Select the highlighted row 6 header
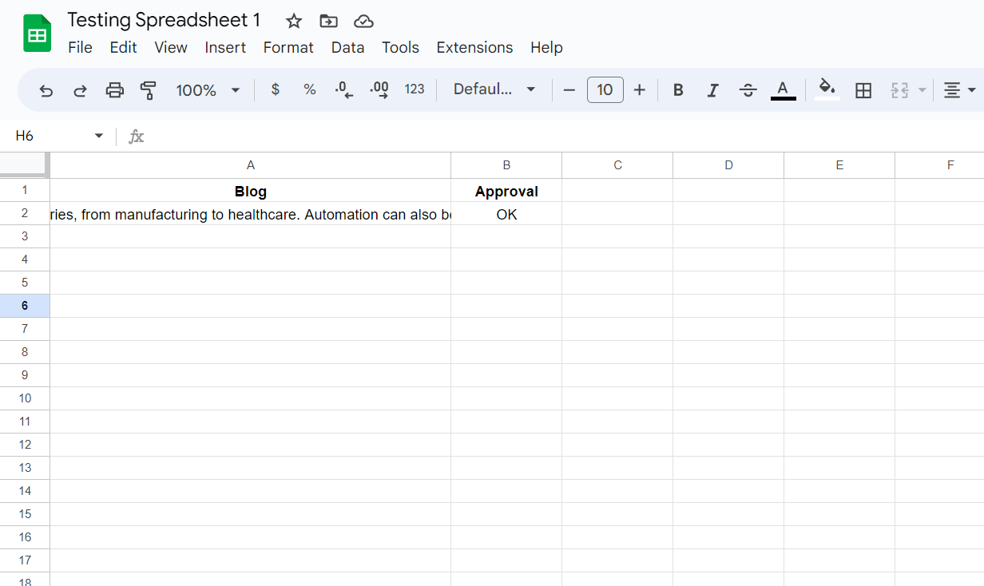This screenshot has width=984, height=586. pyautogui.click(x=25, y=306)
